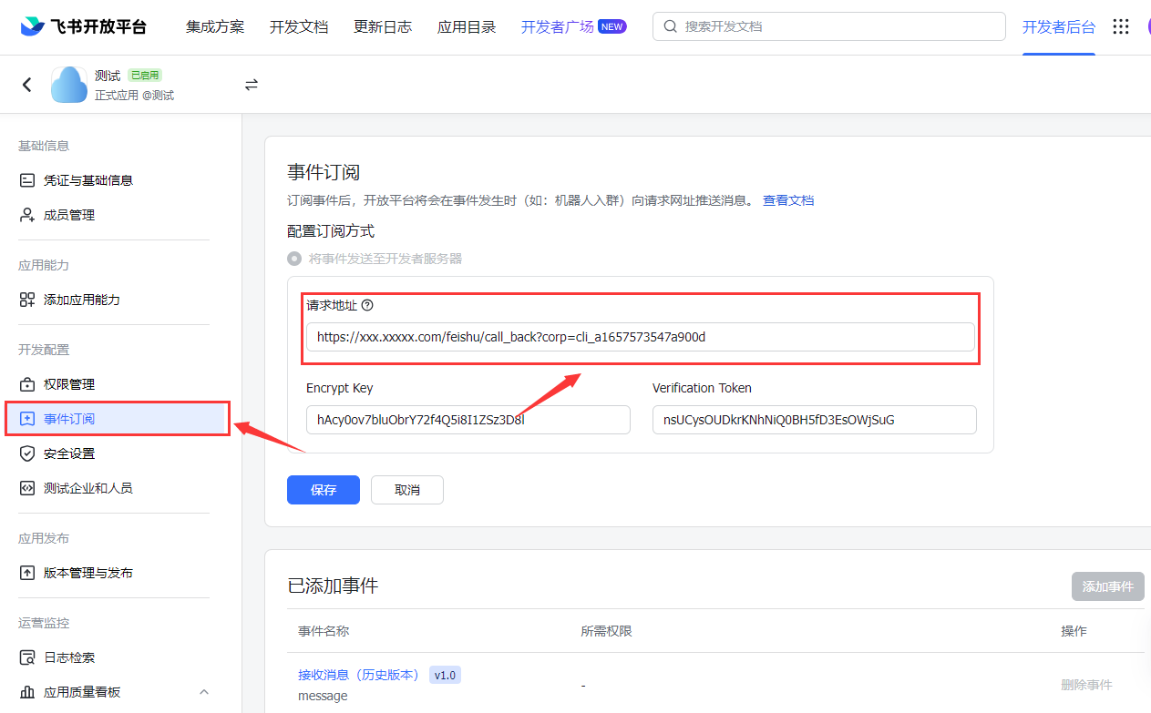1151x713 pixels.
Task: Click help icon next to 请求地址
Action: click(x=368, y=306)
